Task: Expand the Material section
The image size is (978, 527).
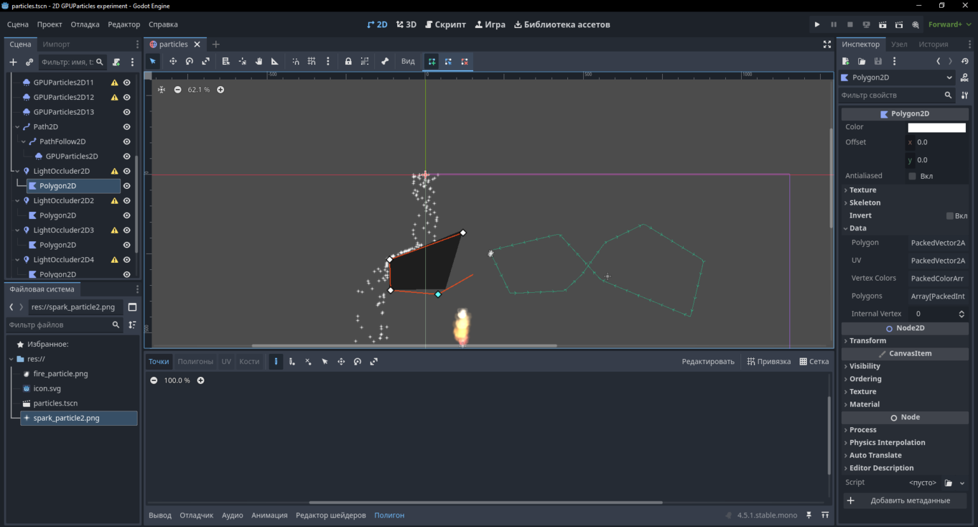Action: (x=905, y=405)
